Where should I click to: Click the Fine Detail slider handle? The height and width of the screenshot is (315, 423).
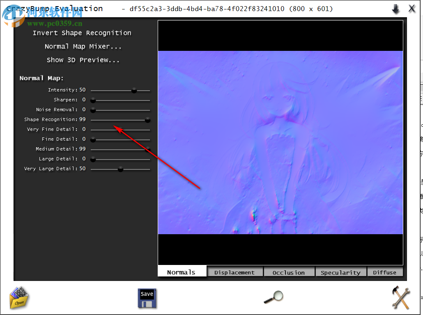coord(93,139)
